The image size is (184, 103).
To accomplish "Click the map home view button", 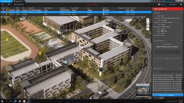I will point(148,26).
